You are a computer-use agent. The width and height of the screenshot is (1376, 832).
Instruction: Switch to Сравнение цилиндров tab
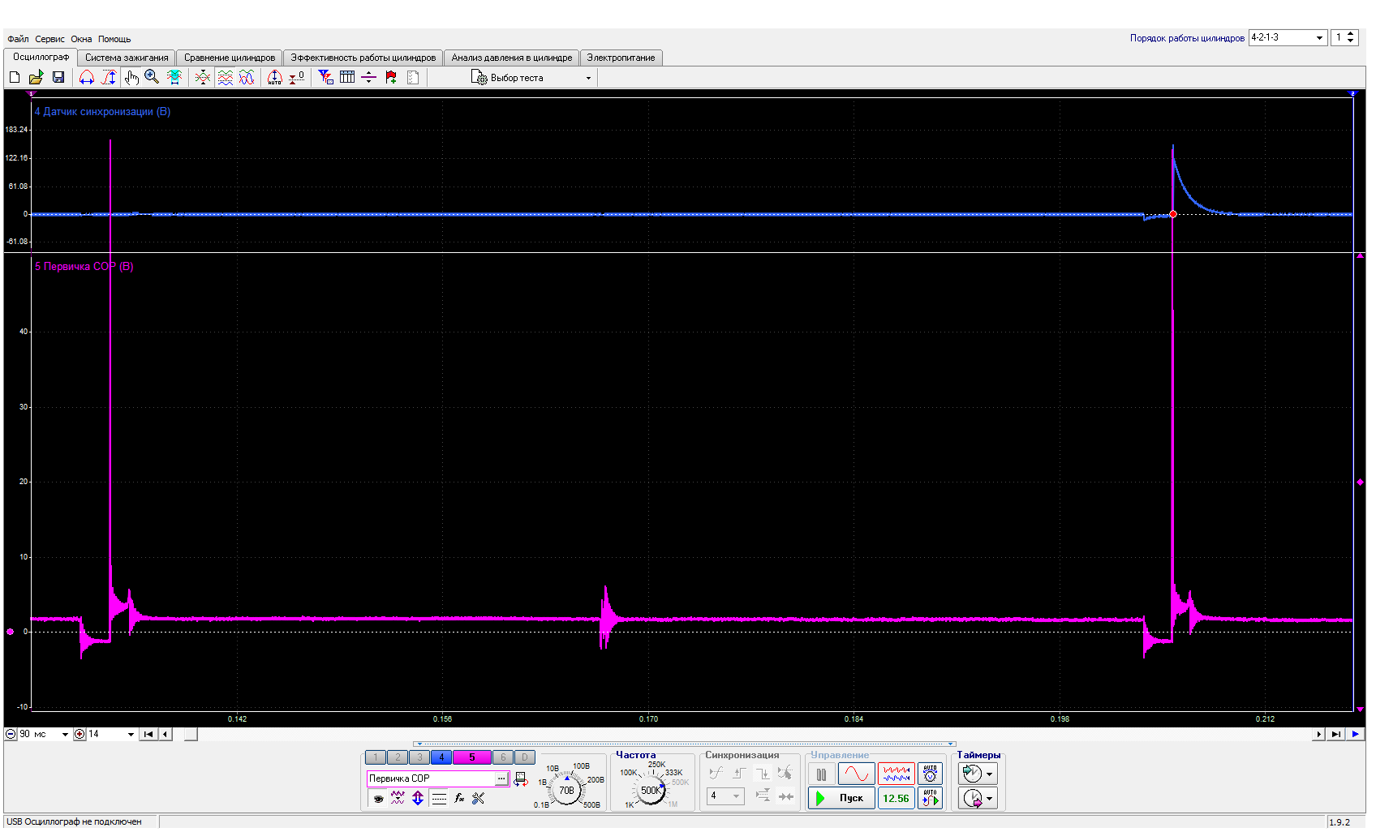click(x=230, y=58)
